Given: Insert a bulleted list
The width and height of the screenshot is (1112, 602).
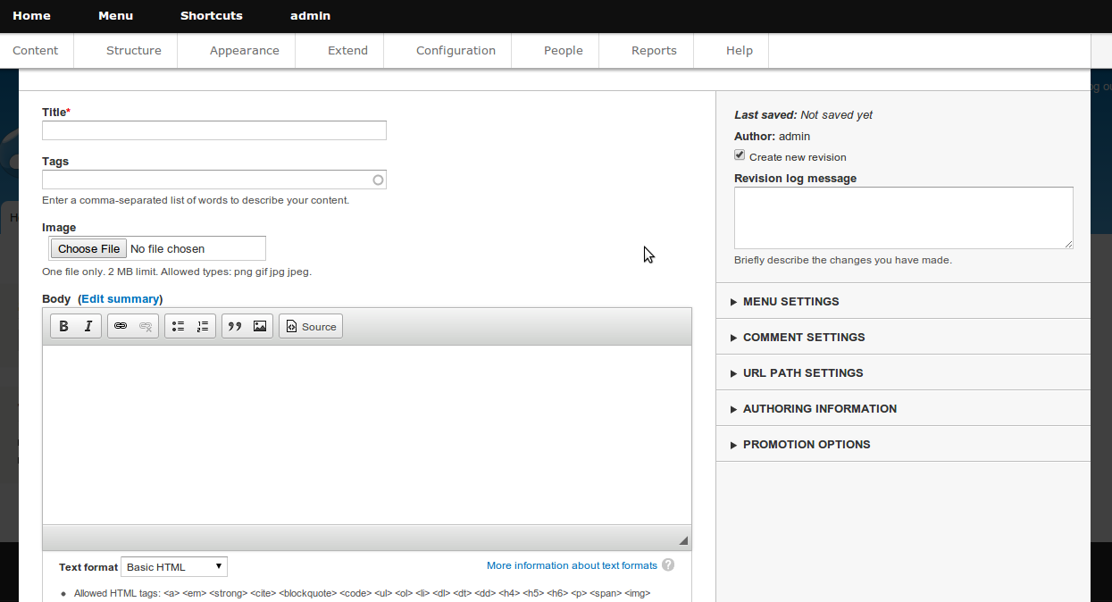Looking at the screenshot, I should point(178,327).
